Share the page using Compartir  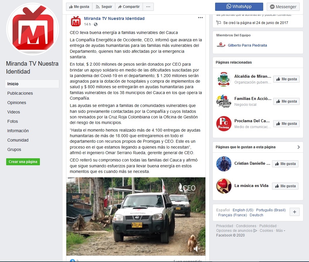coord(129,7)
